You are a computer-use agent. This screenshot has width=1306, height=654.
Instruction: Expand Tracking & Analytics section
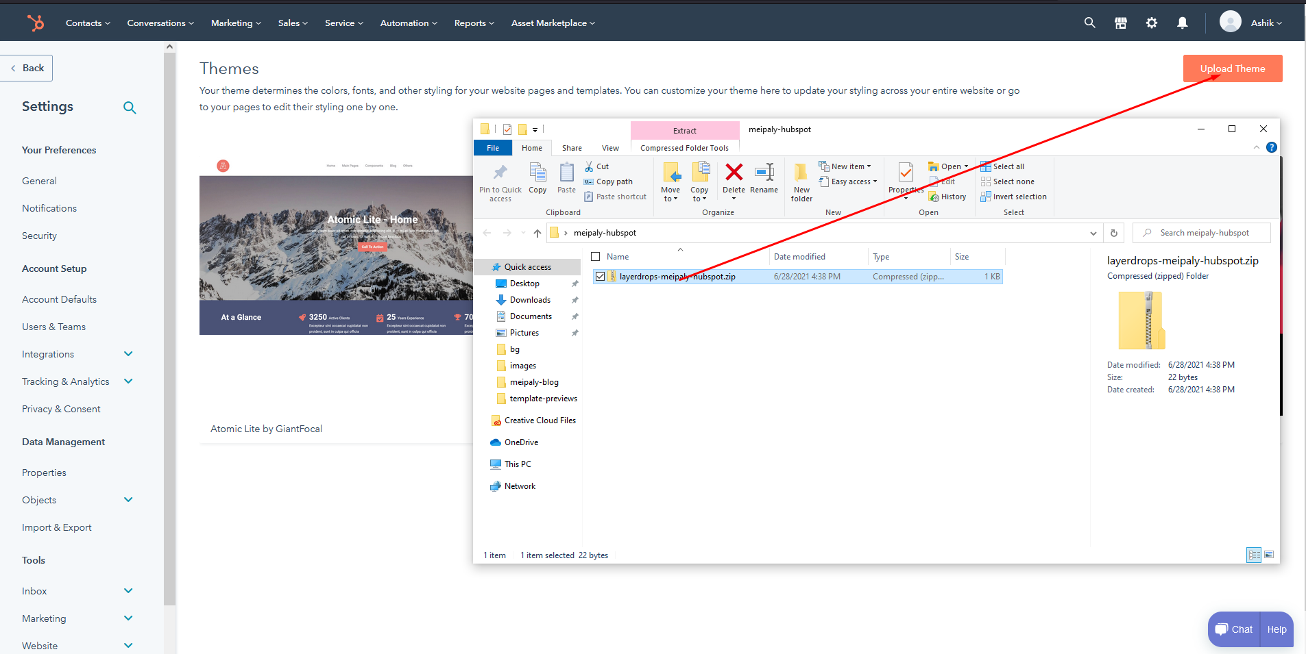[128, 381]
